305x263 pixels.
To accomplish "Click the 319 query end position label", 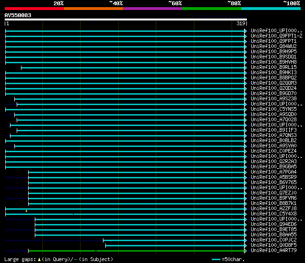I will (x=241, y=24).
